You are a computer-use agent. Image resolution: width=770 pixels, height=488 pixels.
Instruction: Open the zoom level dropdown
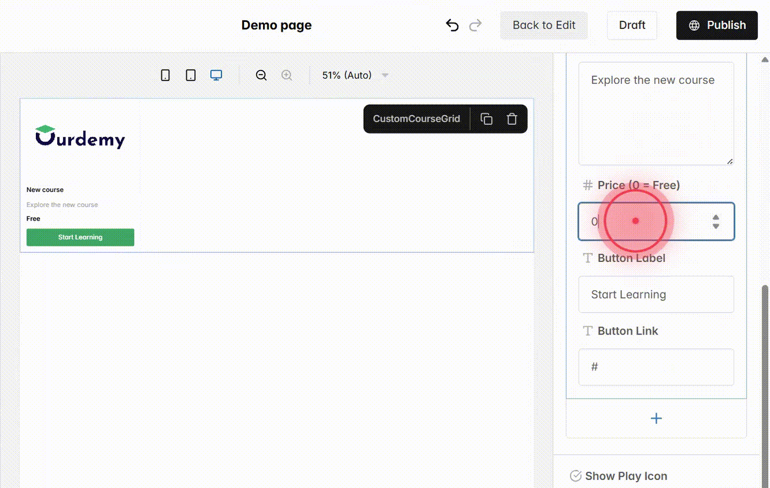click(385, 75)
